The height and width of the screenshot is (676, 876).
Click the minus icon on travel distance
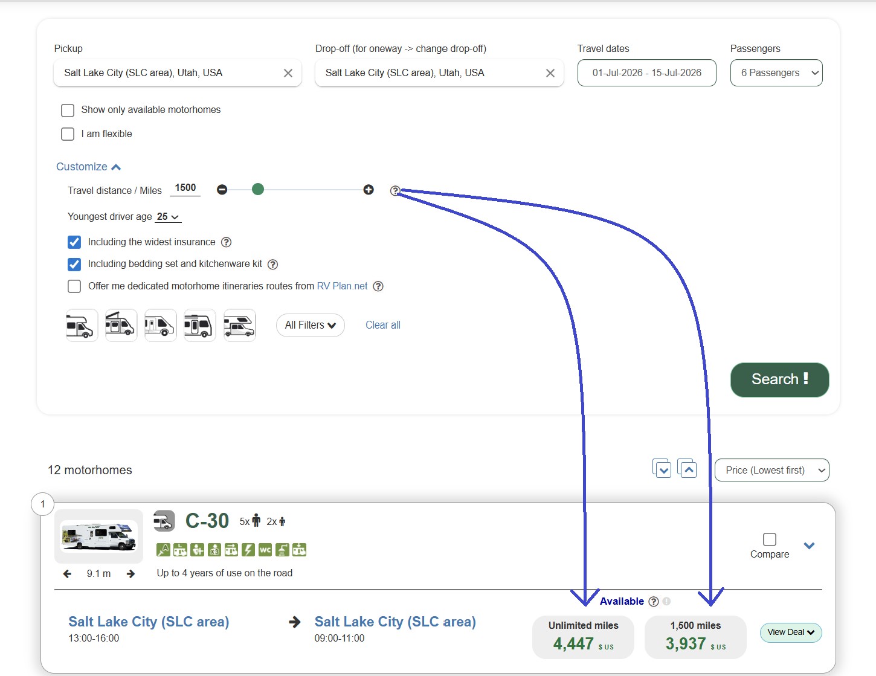click(x=222, y=190)
